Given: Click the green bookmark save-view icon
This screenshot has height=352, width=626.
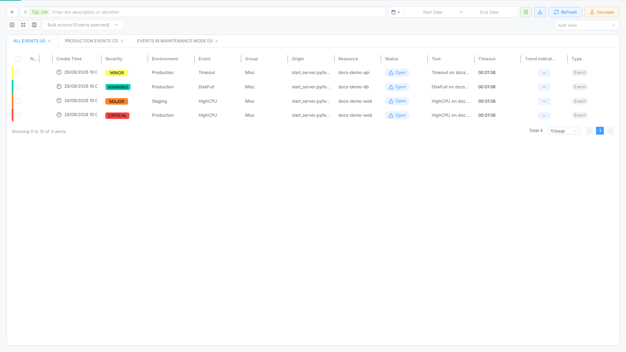Looking at the screenshot, I should point(526,12).
